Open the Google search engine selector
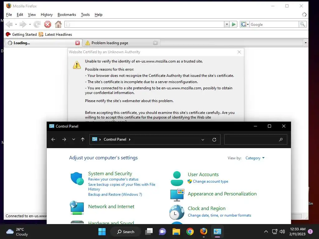Viewport: 319px width, 239px height. (245, 24)
